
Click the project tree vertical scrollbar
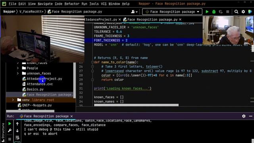pyautogui.click(x=74, y=80)
